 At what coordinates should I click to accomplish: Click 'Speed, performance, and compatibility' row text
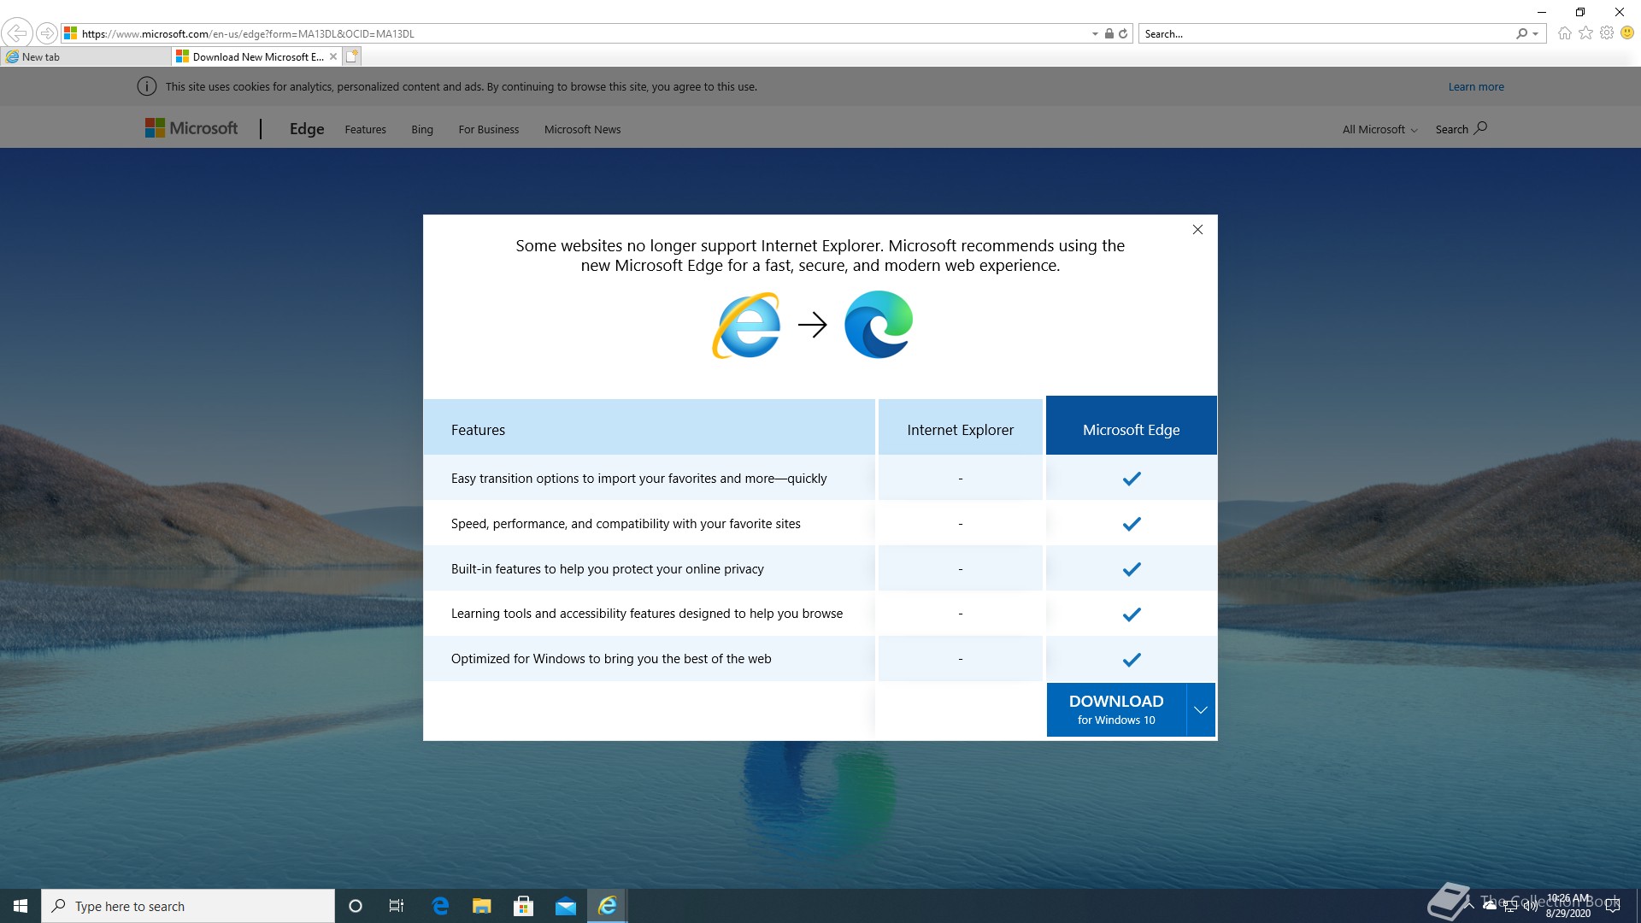tap(626, 524)
